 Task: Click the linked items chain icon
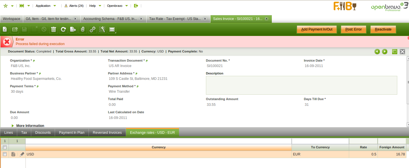tap(93, 29)
